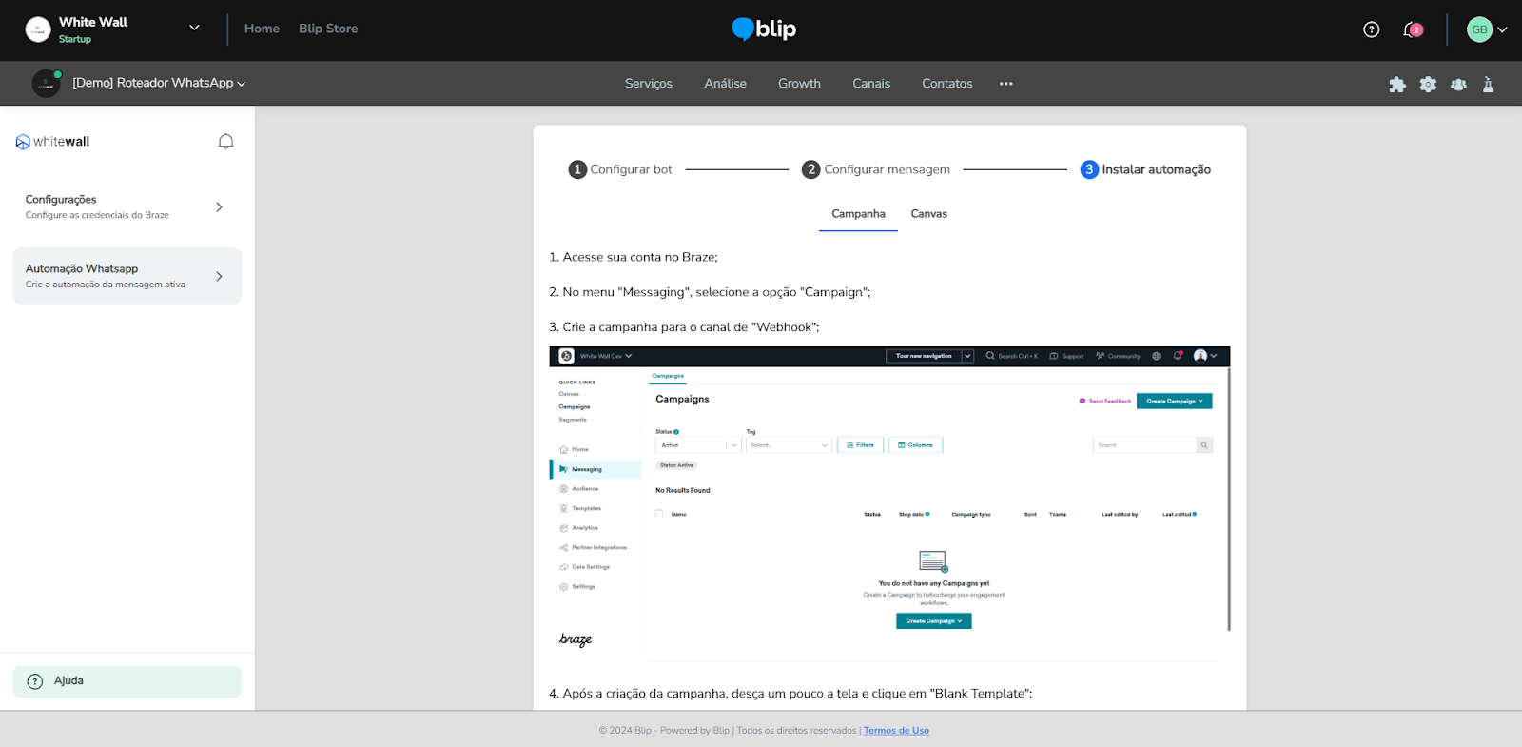Open notifications bell with badge in top bar

[x=1413, y=29]
